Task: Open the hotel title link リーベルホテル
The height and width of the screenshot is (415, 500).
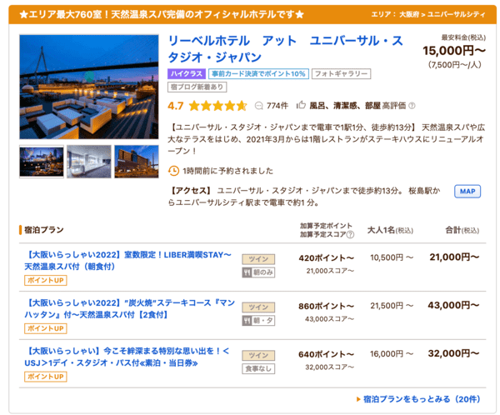Action: 285,49
